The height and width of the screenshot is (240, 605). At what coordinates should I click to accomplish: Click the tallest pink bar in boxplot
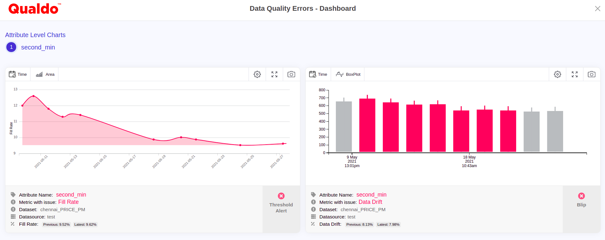point(367,125)
